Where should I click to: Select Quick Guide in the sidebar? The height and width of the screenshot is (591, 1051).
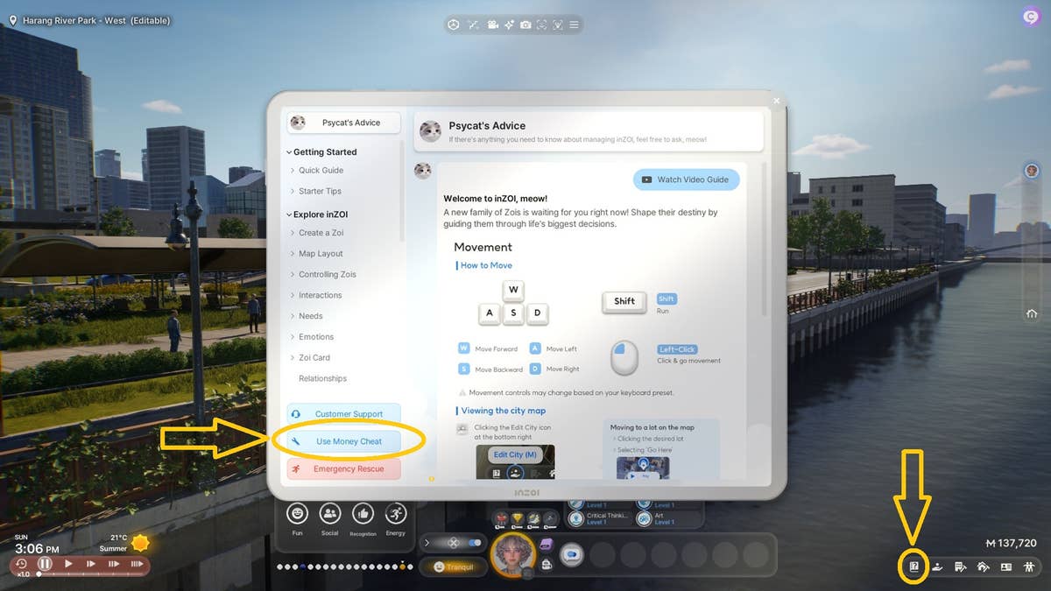[321, 171]
